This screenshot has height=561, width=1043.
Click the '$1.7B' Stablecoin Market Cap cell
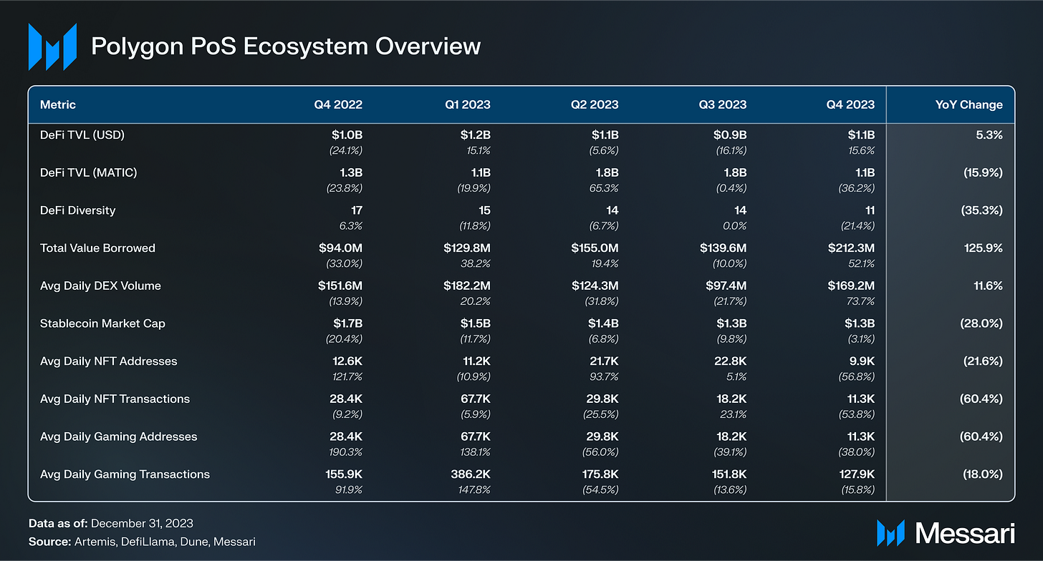[x=347, y=323]
